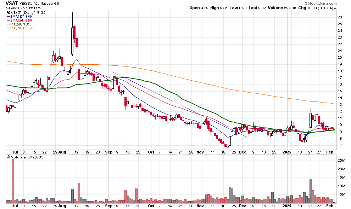Click the VSAT ticker symbol title
Viewport: 351px width, 209px height.
pyautogui.click(x=12, y=2)
